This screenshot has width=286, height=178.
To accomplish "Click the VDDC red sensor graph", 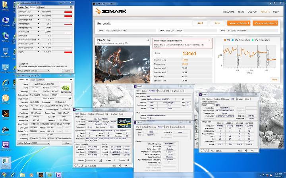I will pos(62,52).
